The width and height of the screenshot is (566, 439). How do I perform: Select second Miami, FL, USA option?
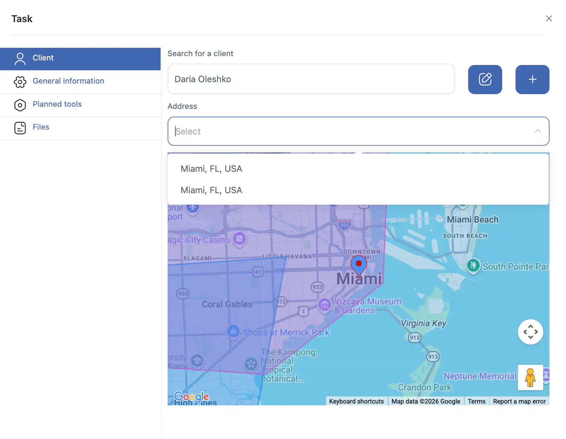tap(211, 190)
